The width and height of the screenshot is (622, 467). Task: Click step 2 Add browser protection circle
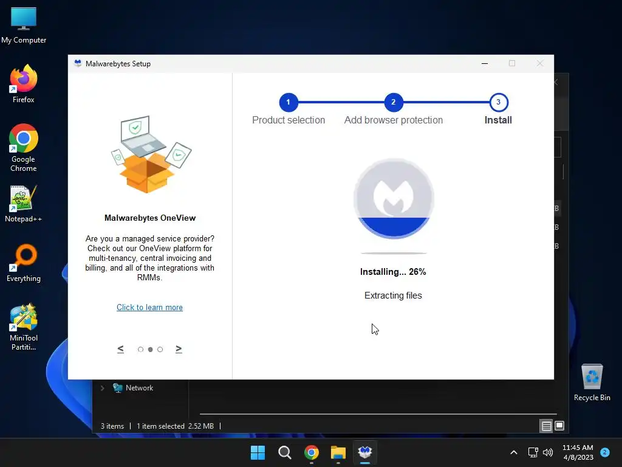(x=394, y=102)
